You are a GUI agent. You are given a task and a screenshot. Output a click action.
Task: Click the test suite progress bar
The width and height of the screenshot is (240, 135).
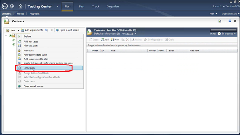(223, 30)
